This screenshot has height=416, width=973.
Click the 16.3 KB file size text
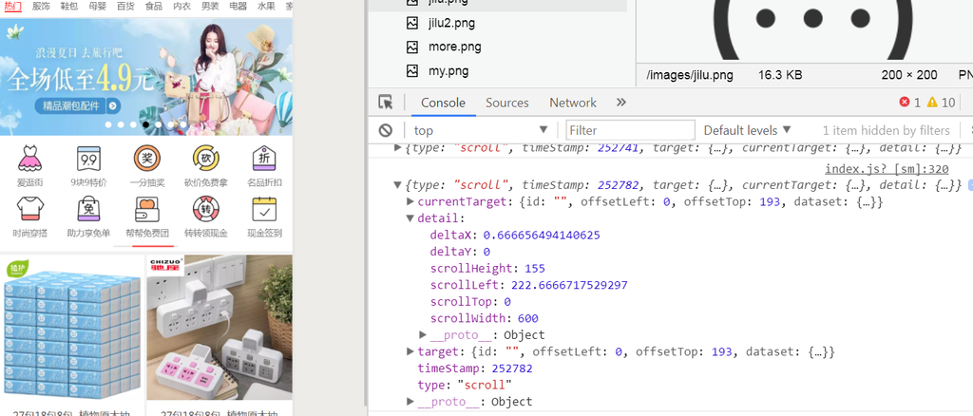(780, 75)
